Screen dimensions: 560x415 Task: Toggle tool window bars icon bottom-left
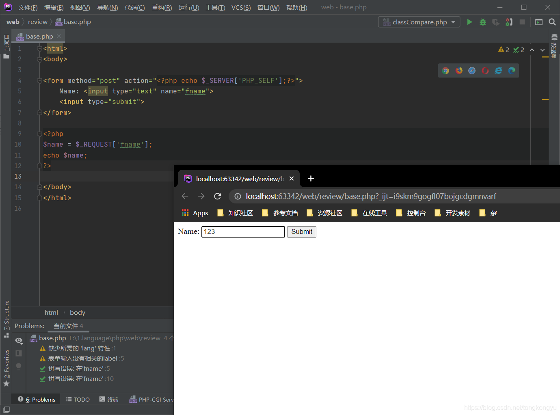(6, 410)
